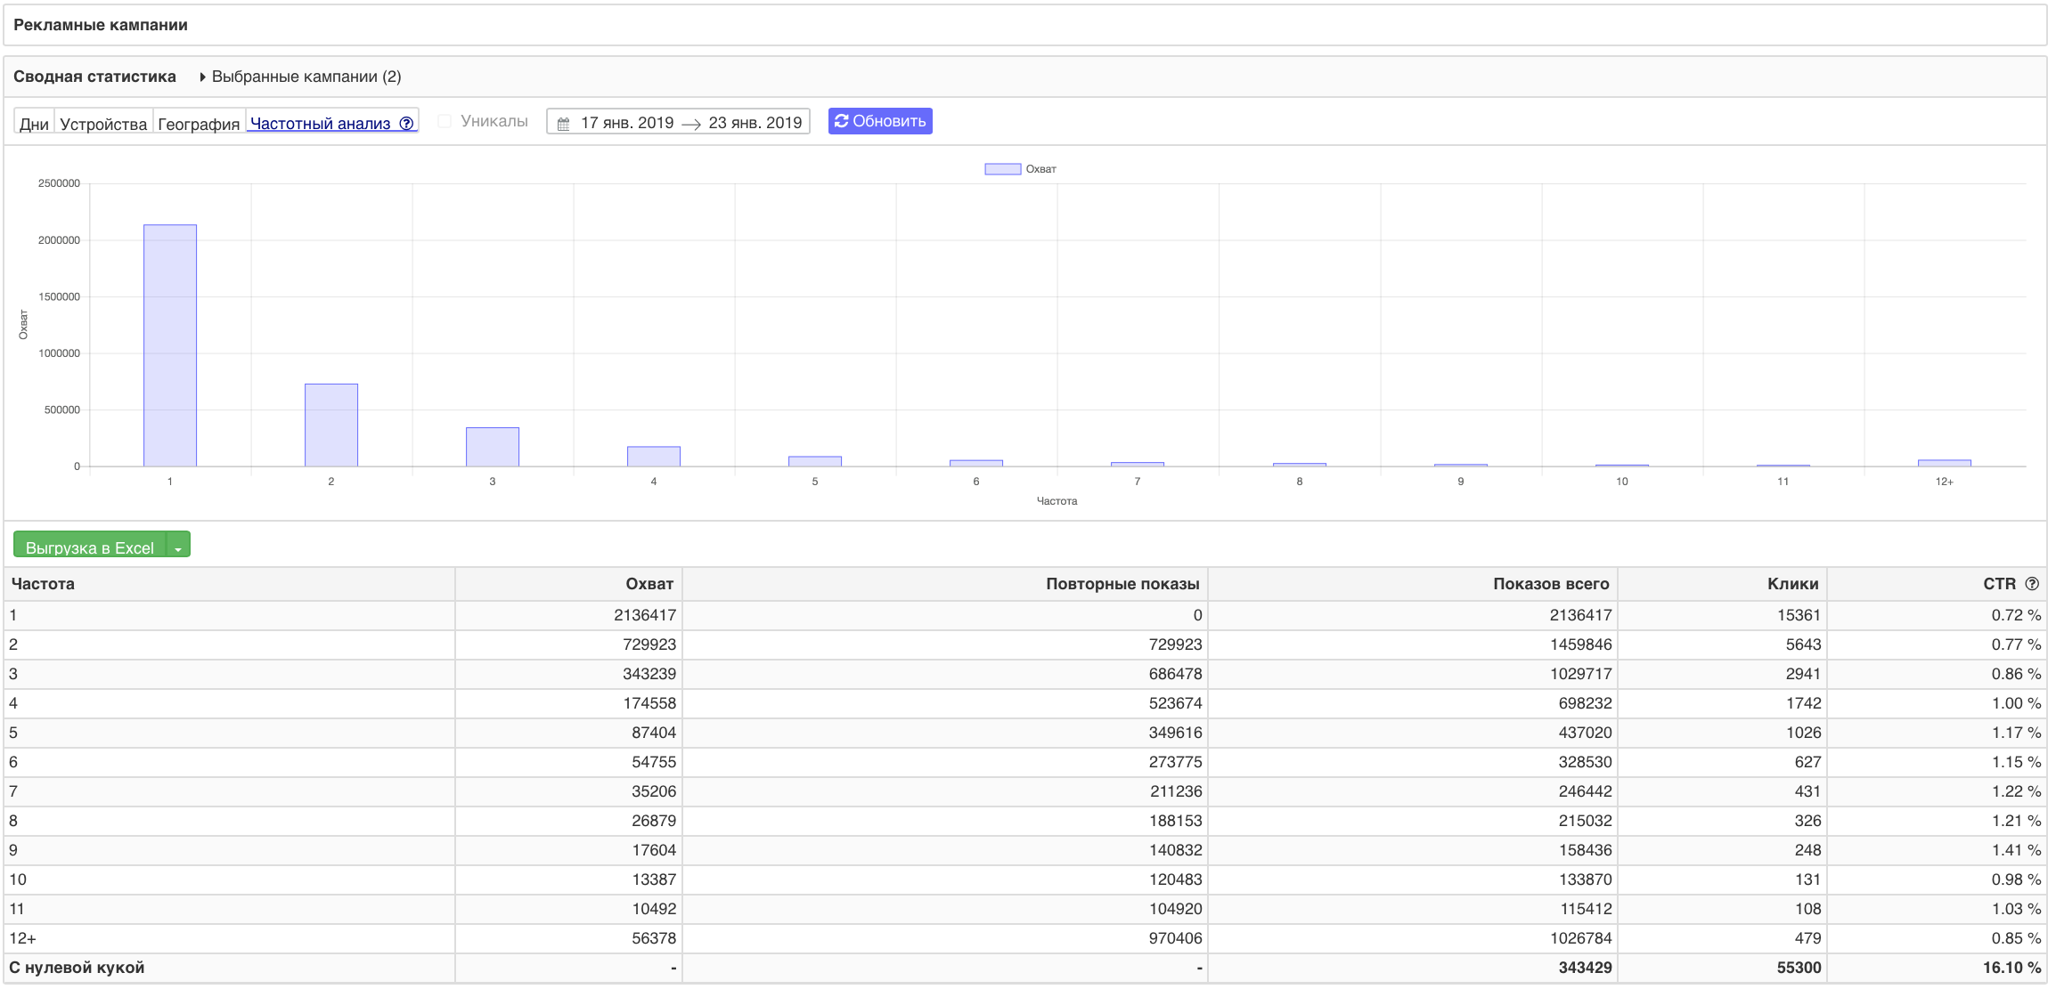2056x997 pixels.
Task: Click the CTR column help icon
Action: pos(2032,584)
